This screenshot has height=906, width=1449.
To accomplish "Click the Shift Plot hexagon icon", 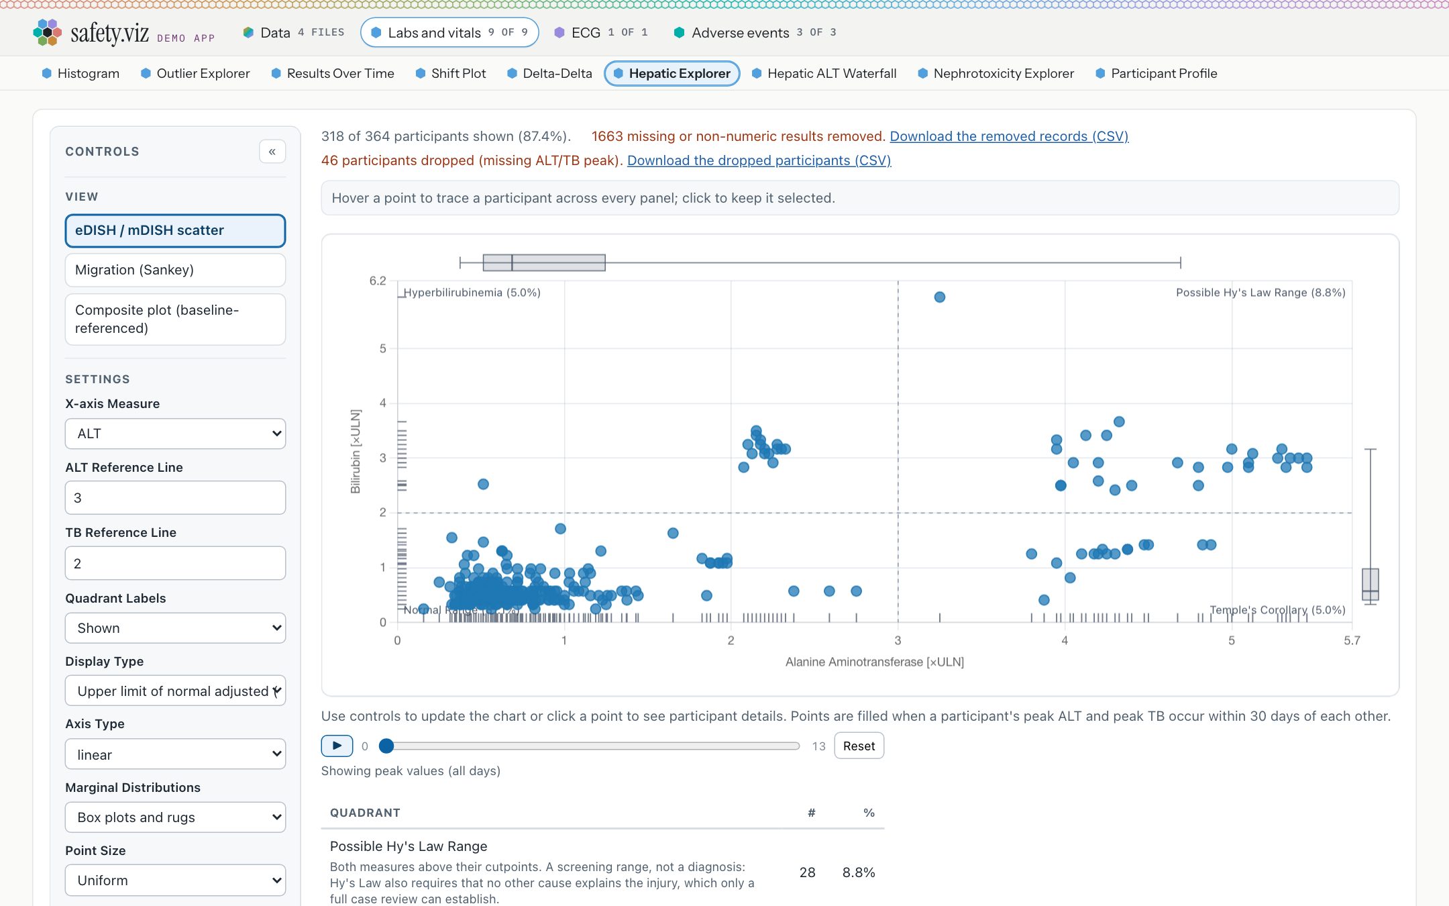I will pyautogui.click(x=421, y=73).
